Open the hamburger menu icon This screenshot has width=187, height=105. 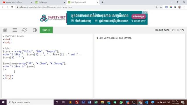(x=15, y=30)
